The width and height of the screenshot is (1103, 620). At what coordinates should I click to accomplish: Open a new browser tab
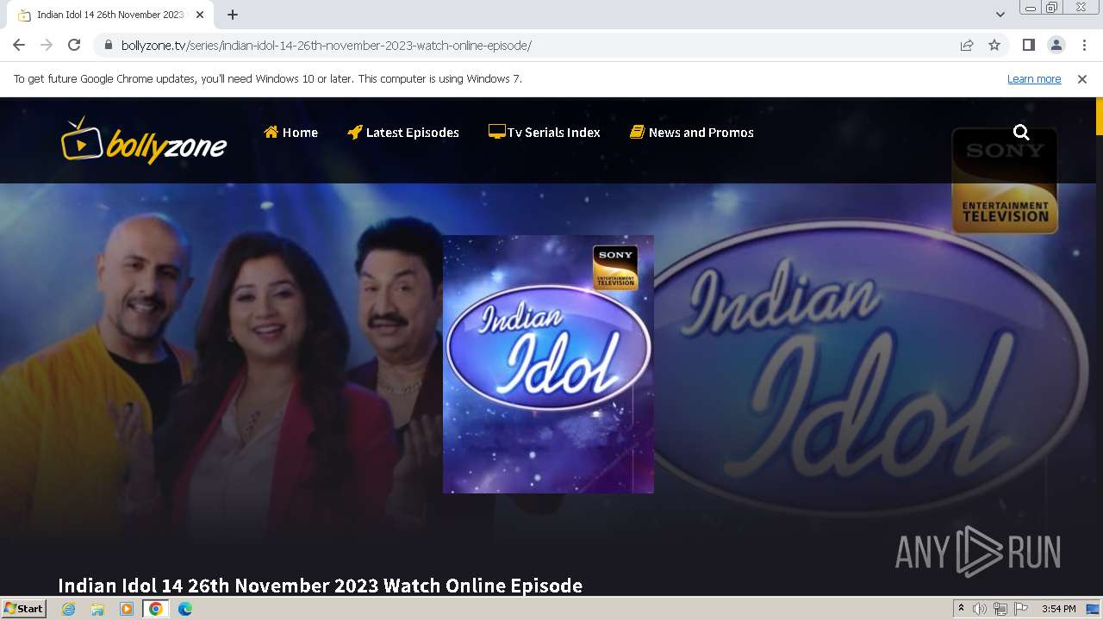pyautogui.click(x=233, y=15)
